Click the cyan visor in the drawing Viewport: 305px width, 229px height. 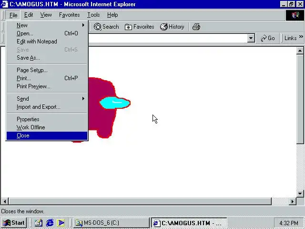(x=115, y=103)
